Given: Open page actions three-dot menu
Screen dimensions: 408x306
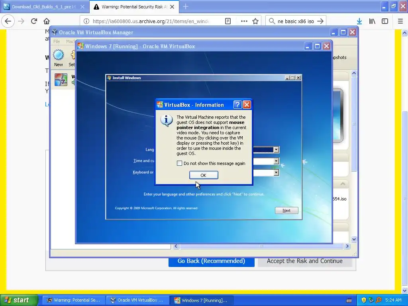Looking at the screenshot, I should click(x=244, y=21).
